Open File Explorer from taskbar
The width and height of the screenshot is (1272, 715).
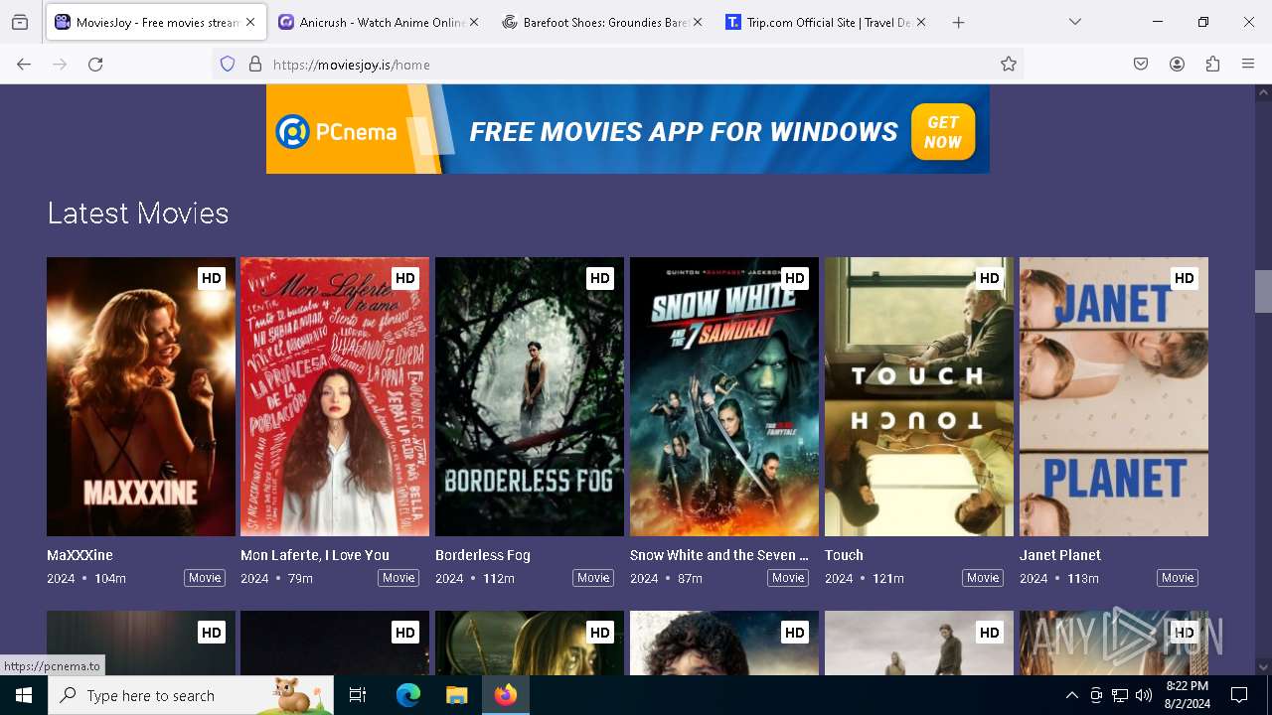456,695
